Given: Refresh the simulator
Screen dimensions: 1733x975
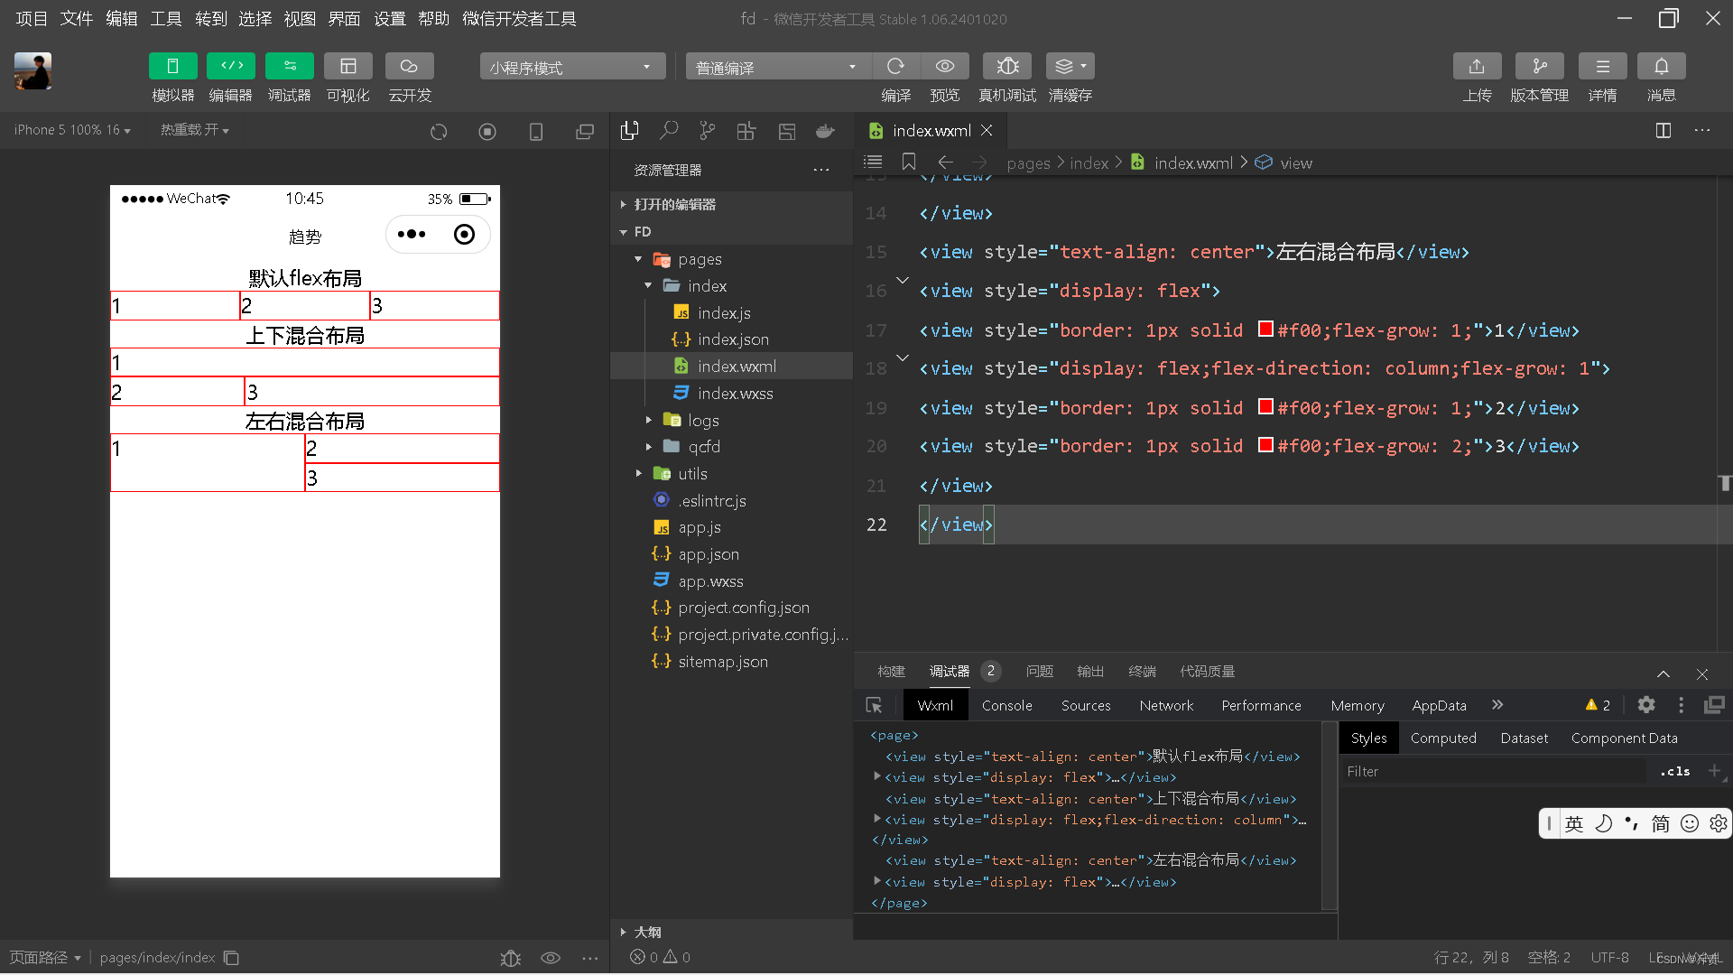Looking at the screenshot, I should (x=439, y=132).
